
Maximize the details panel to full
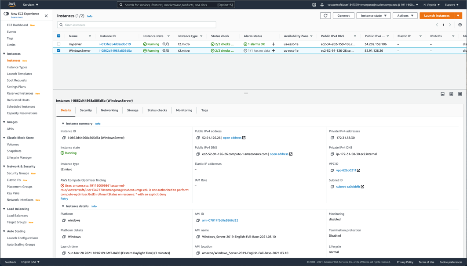(460, 94)
